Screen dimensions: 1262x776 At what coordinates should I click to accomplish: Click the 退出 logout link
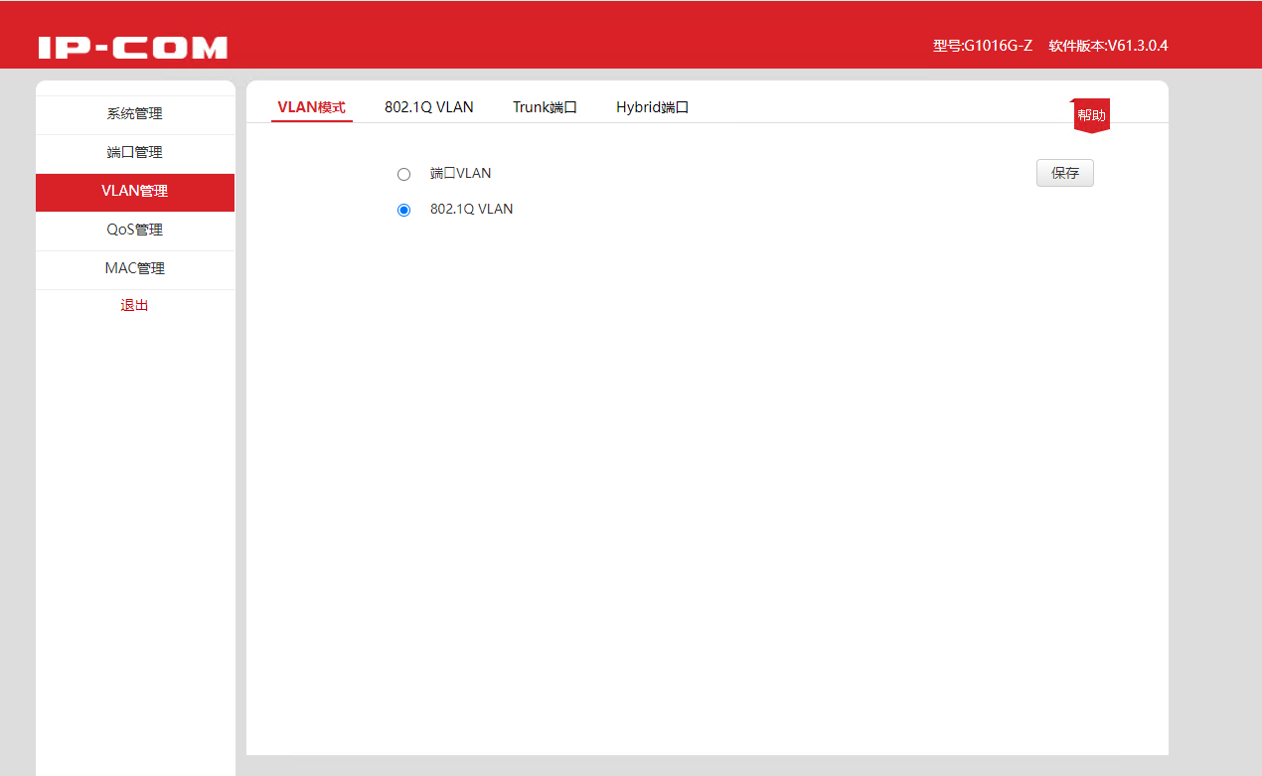tap(135, 306)
